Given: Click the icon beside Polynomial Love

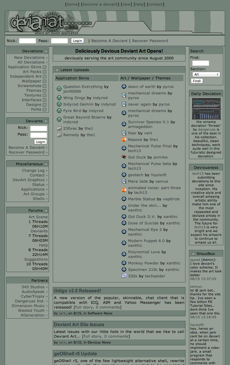Looking at the screenshot, I should click(124, 254).
